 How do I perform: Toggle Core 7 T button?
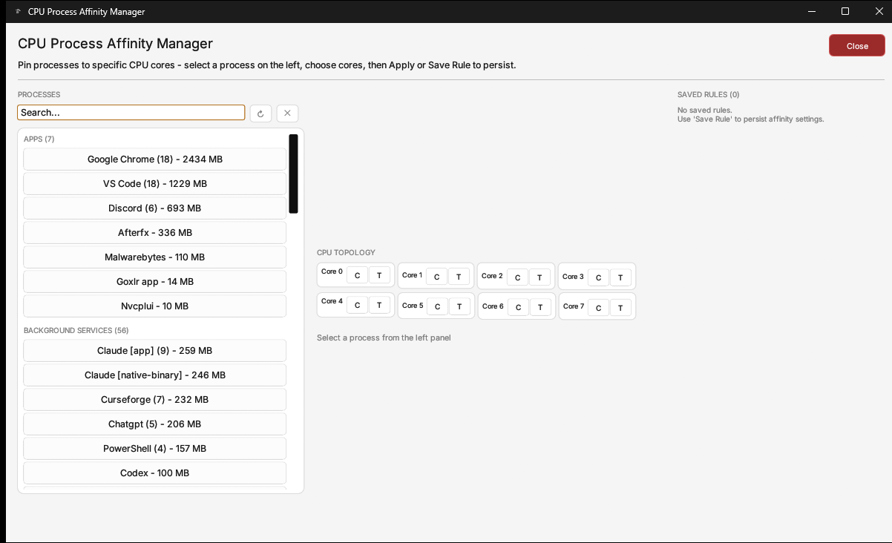(x=620, y=307)
